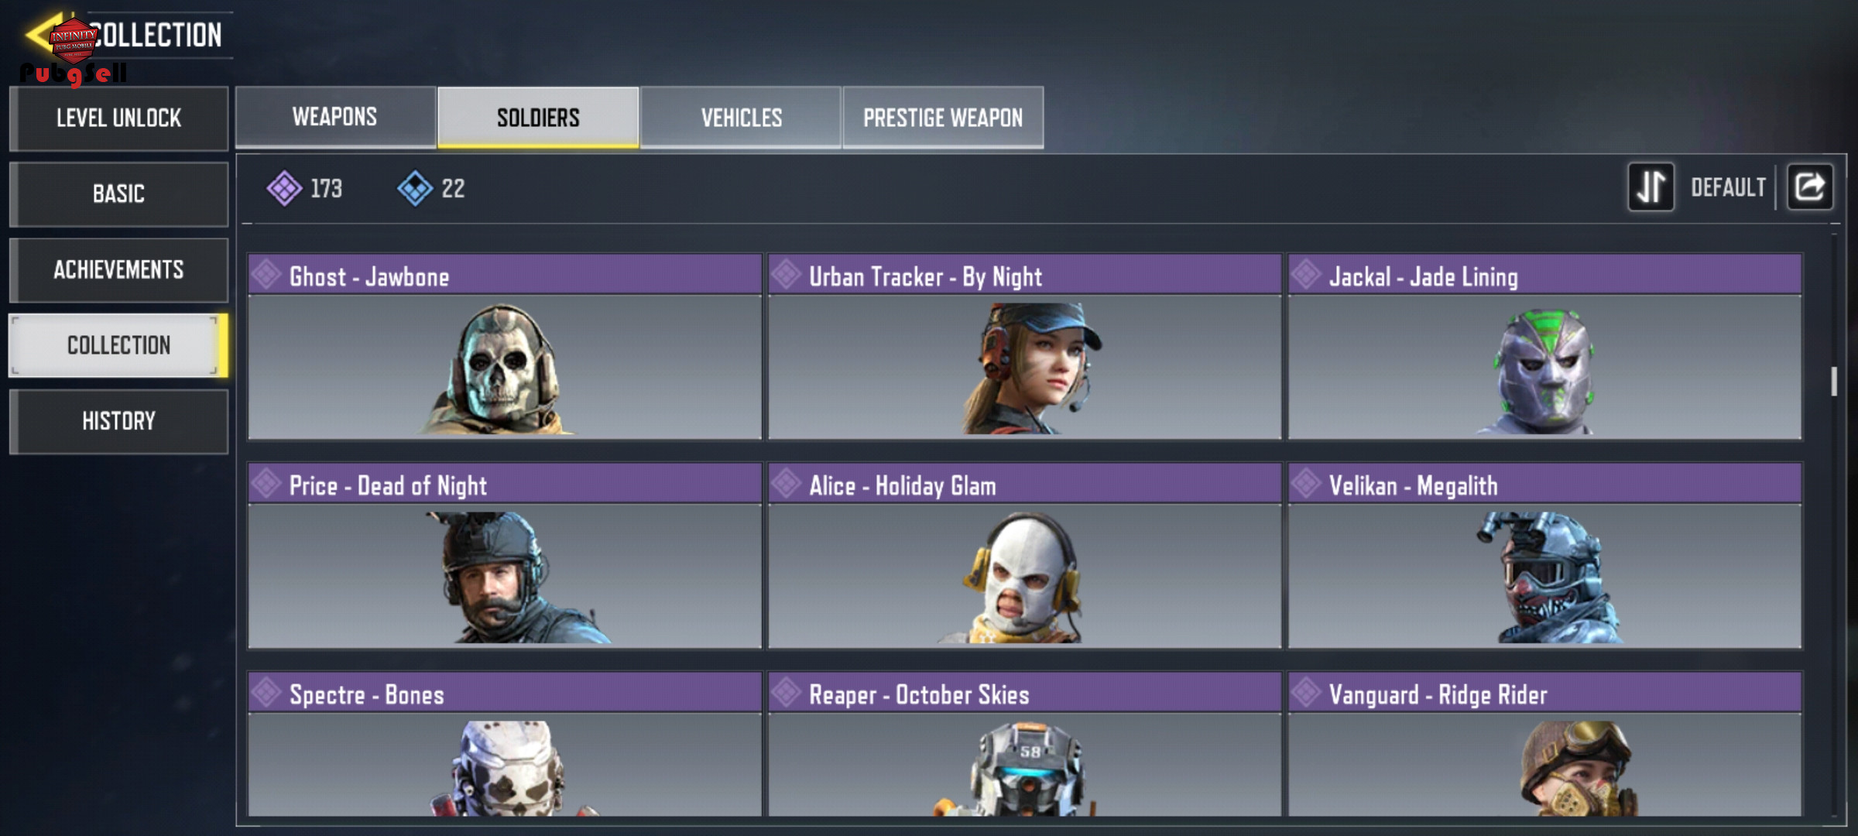Click the purple epic rarity diamond icon
Screen dimensions: 1858x836
(x=284, y=188)
